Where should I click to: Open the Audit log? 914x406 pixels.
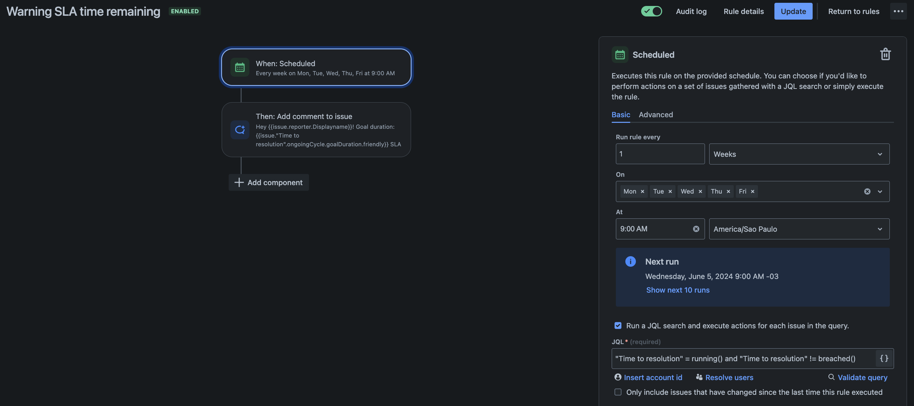[691, 11]
